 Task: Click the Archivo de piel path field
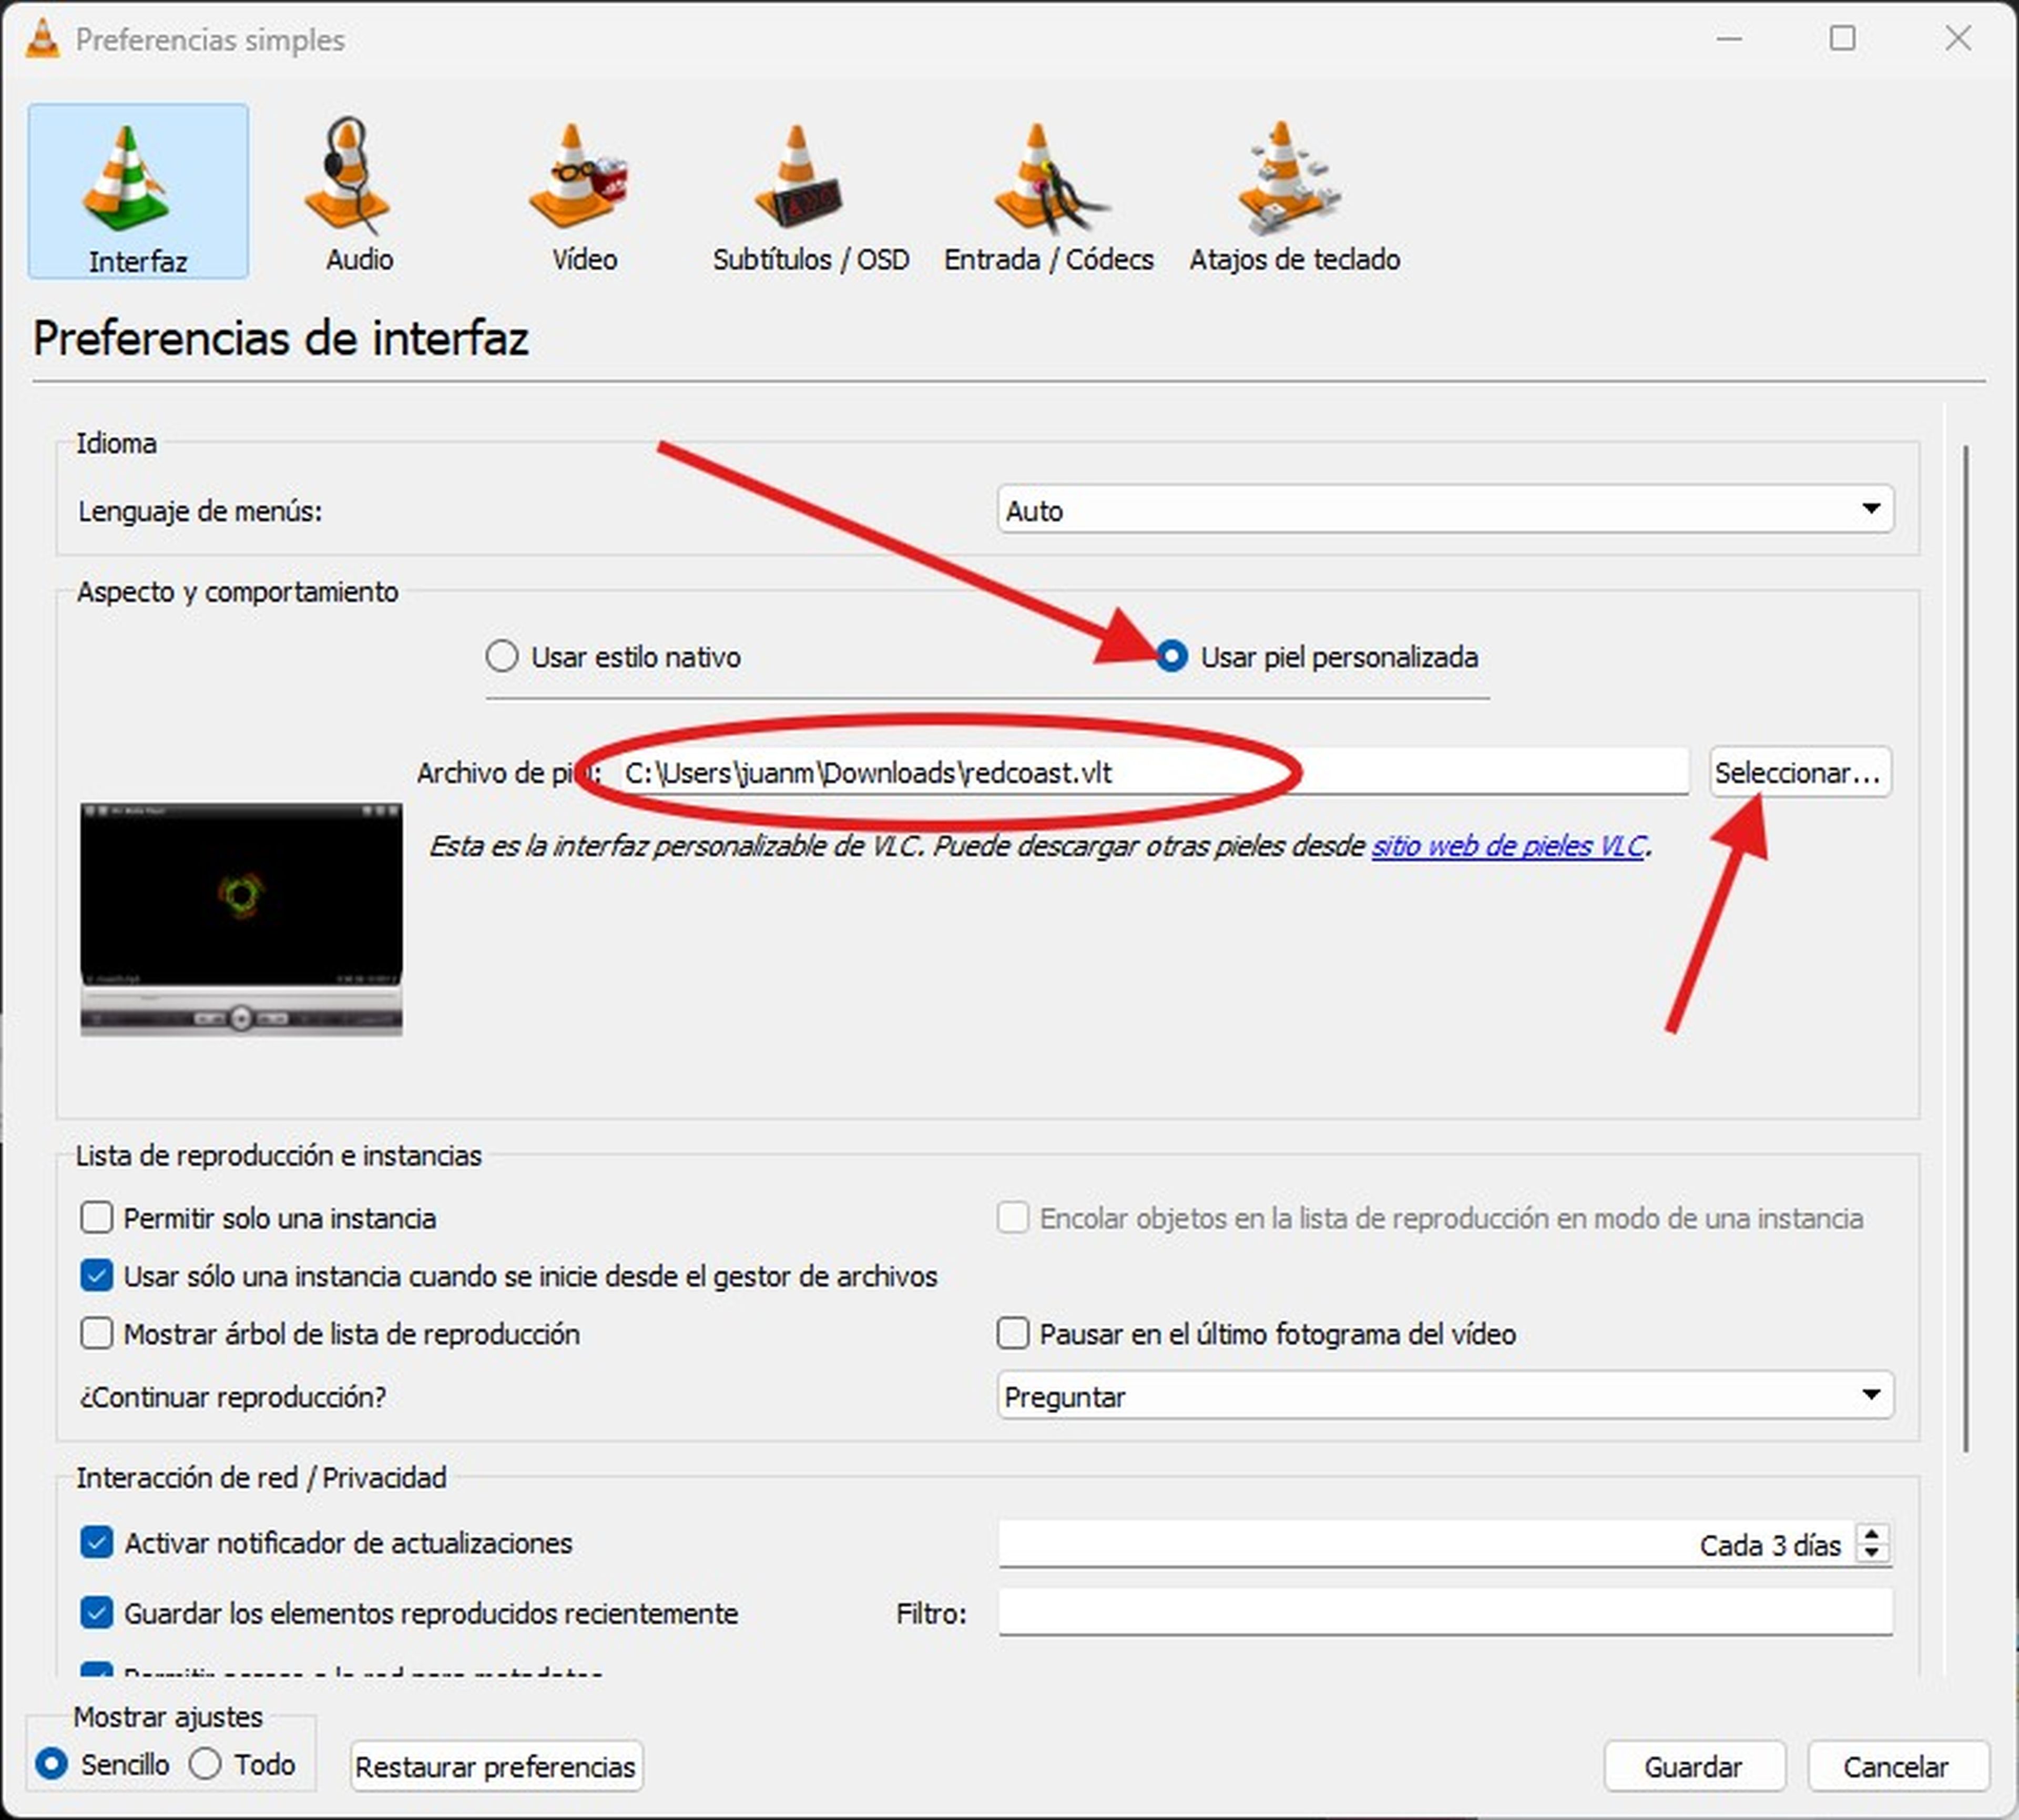[1152, 773]
